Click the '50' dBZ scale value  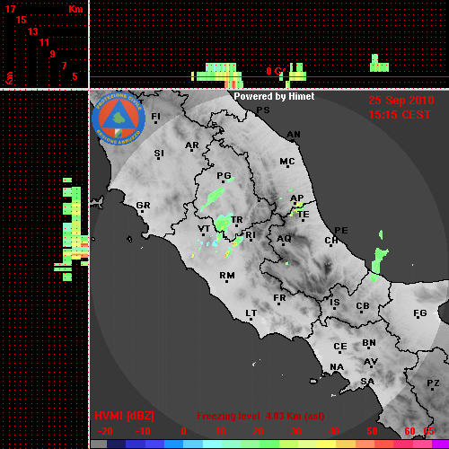point(372,431)
